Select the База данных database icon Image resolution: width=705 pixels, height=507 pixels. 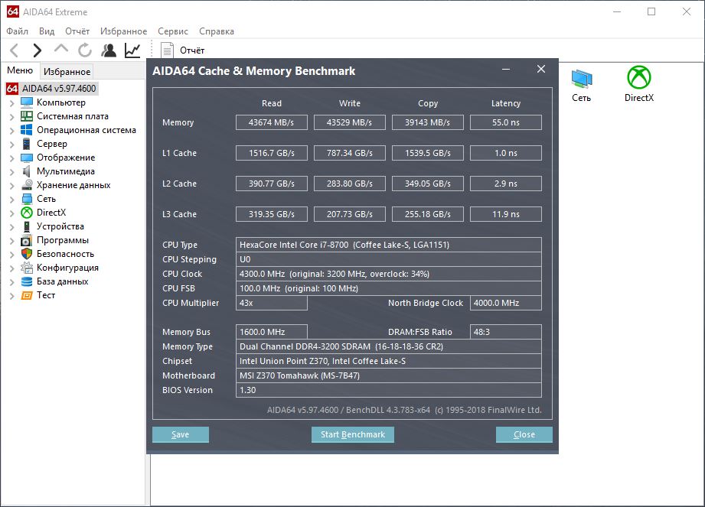(27, 281)
